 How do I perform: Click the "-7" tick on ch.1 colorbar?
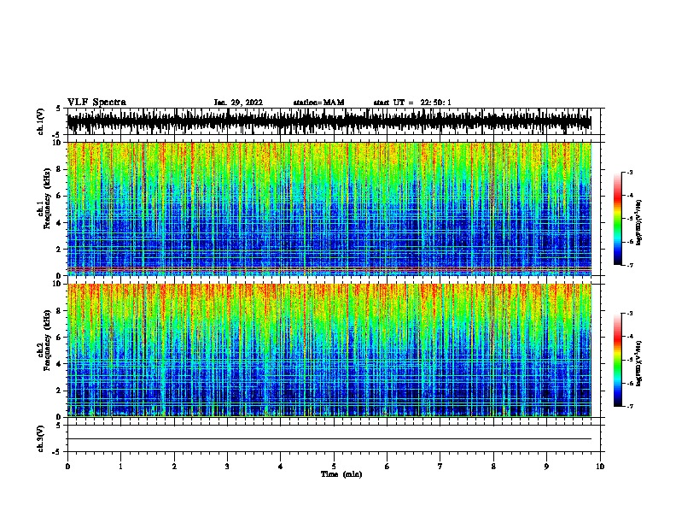tap(629, 265)
